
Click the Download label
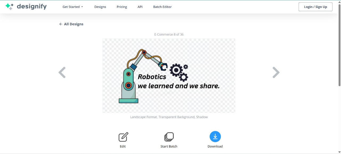pyautogui.click(x=215, y=146)
